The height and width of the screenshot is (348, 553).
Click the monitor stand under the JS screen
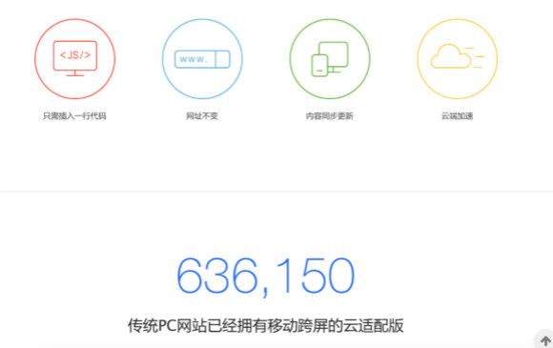point(75,73)
